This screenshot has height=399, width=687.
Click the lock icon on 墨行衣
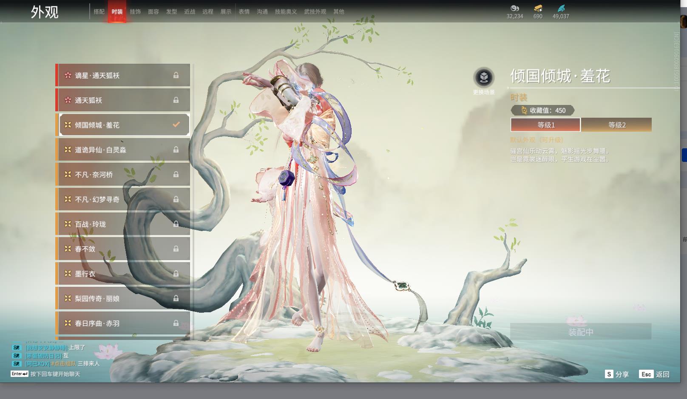[176, 274]
